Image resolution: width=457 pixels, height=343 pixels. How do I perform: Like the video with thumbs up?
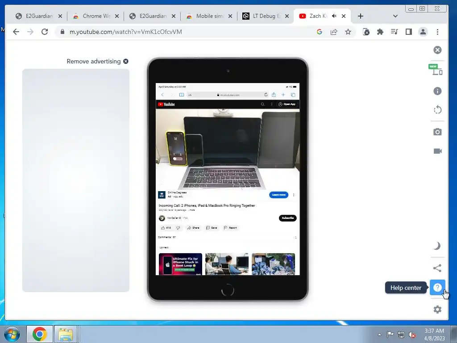coord(166,228)
